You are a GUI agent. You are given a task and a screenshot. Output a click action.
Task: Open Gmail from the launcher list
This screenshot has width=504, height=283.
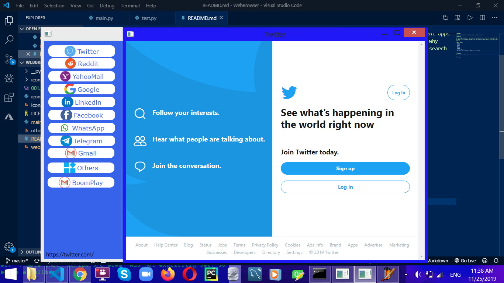(x=81, y=153)
